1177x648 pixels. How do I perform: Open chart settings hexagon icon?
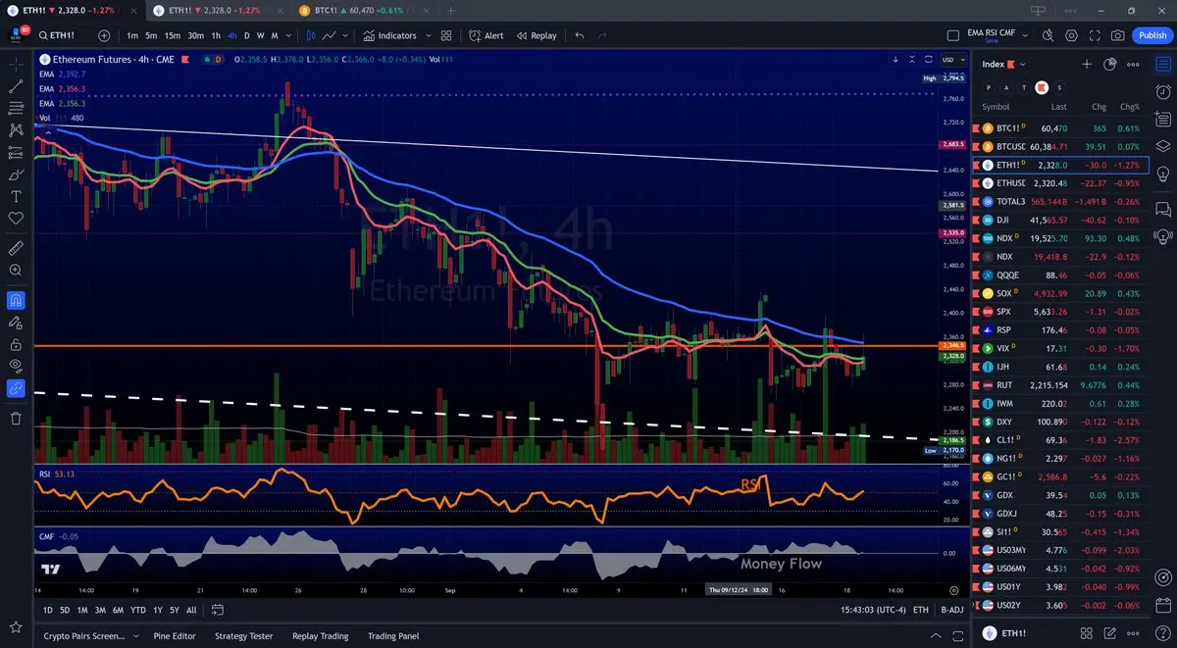click(1071, 35)
